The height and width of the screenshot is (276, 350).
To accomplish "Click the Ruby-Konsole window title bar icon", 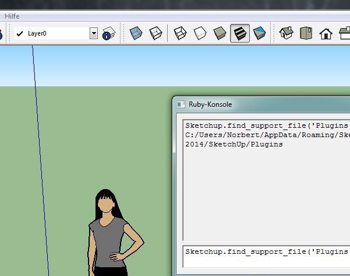I will point(181,104).
